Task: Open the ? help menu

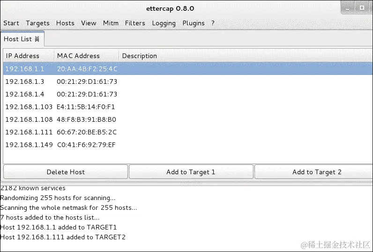Action: (213, 23)
